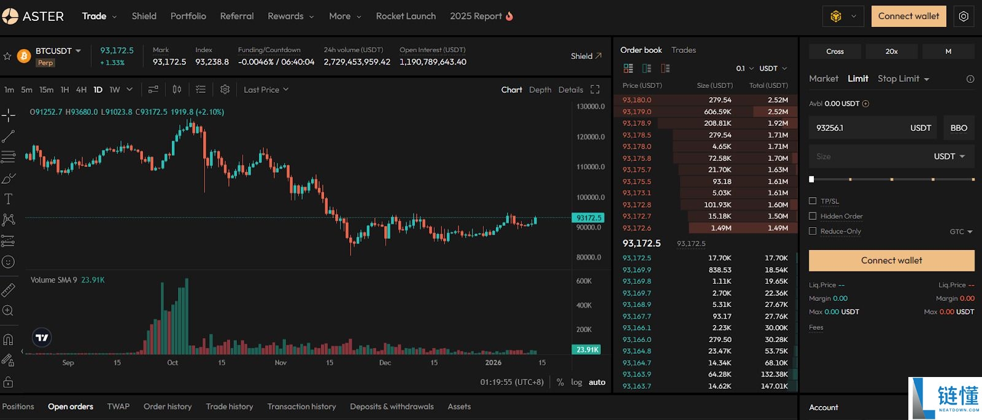
Task: Toggle stay in drawing mode lock
Action: (x=9, y=360)
